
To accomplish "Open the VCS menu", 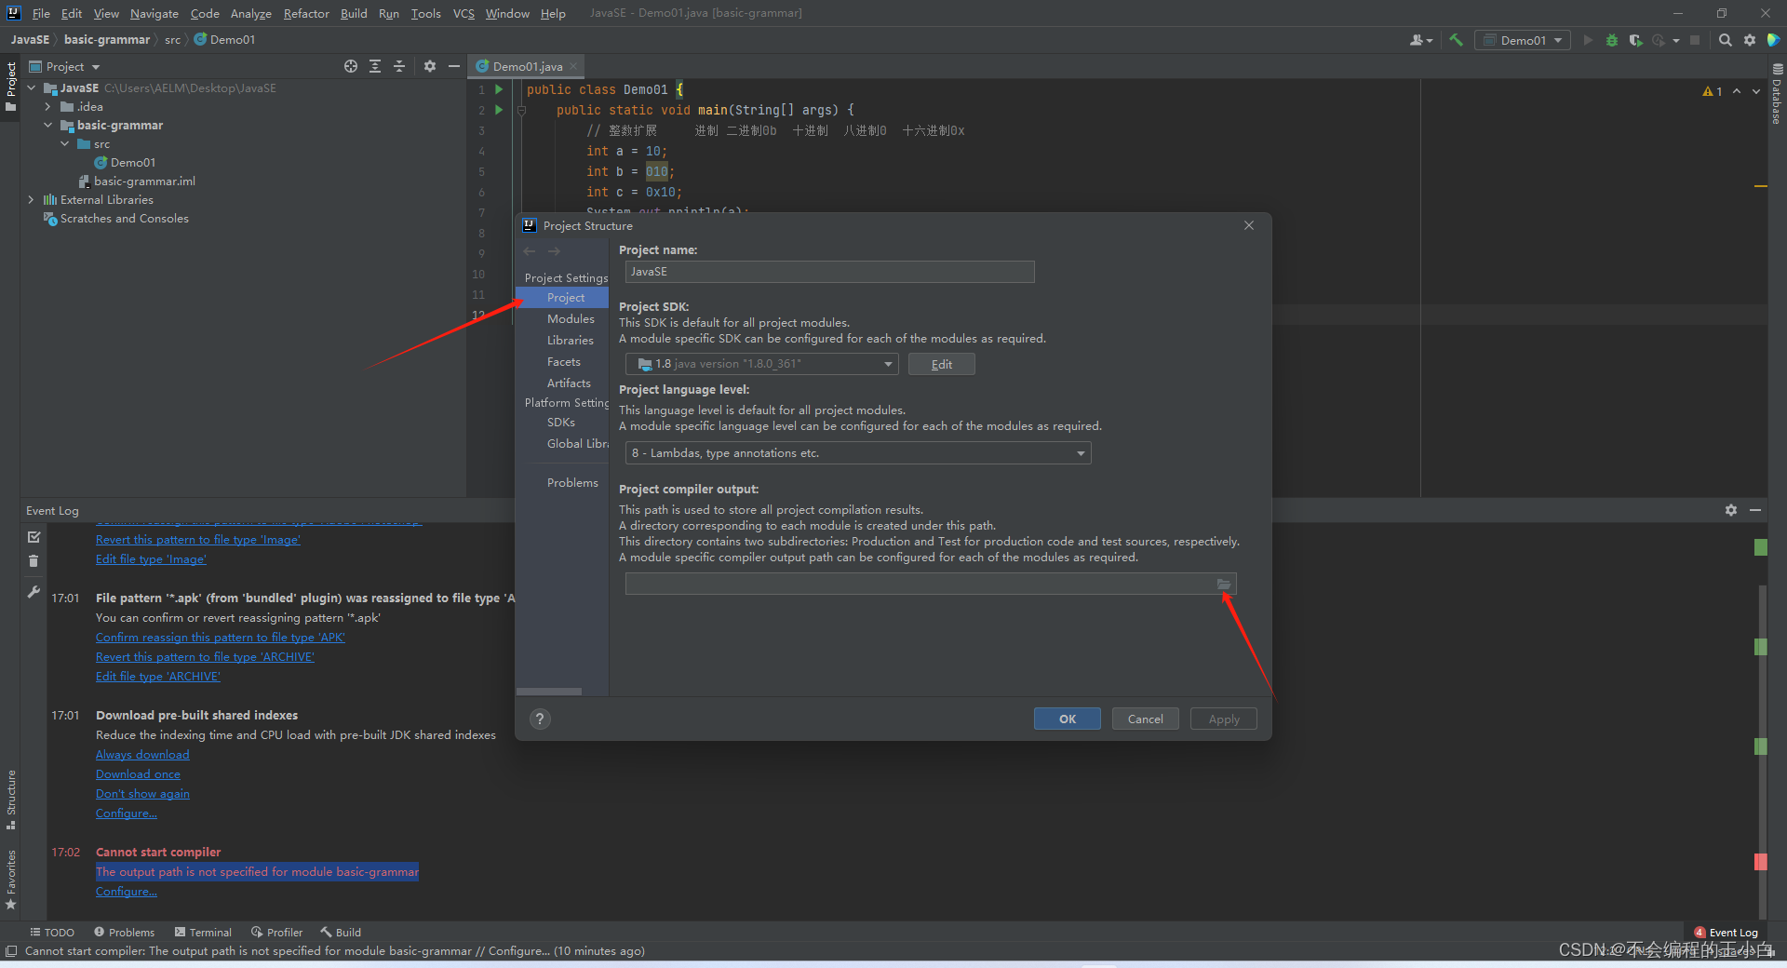I will [464, 13].
